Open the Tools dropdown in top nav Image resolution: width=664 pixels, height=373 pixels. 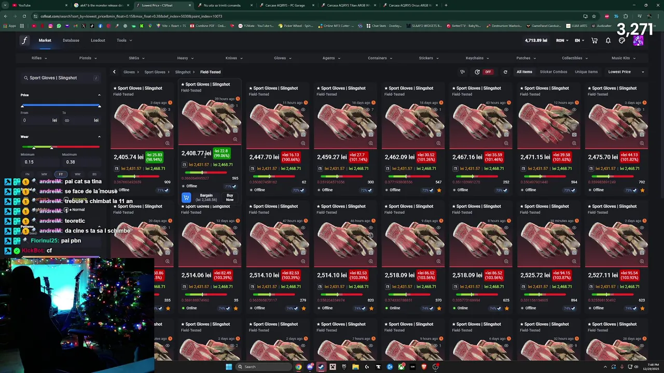click(124, 40)
